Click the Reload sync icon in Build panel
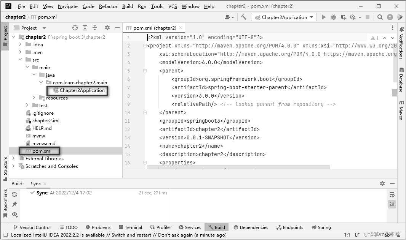 tap(14, 194)
